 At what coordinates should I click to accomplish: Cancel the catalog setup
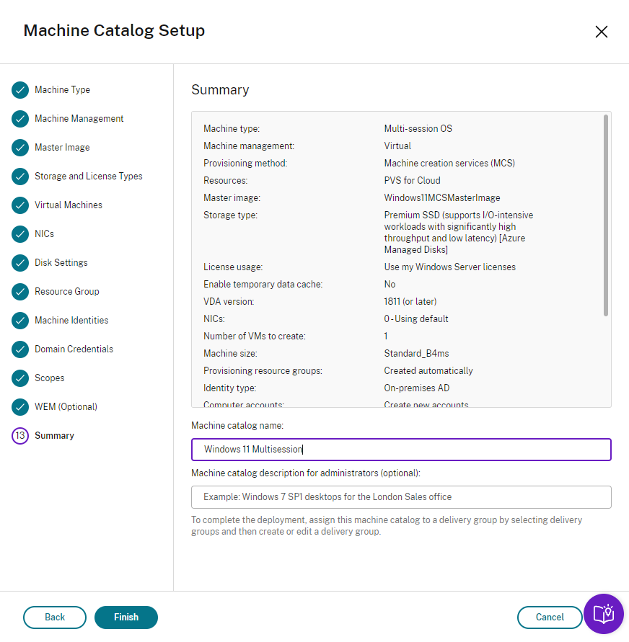(x=550, y=618)
